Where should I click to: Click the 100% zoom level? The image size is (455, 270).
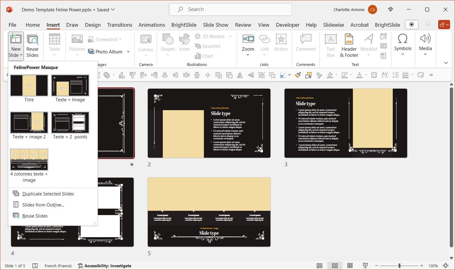point(433,266)
